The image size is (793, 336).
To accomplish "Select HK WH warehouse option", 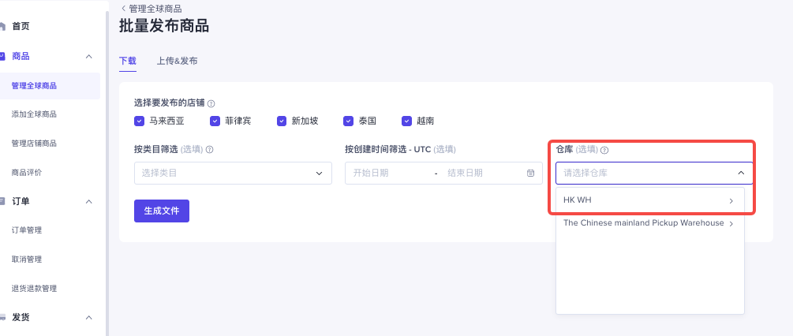I will coord(650,200).
